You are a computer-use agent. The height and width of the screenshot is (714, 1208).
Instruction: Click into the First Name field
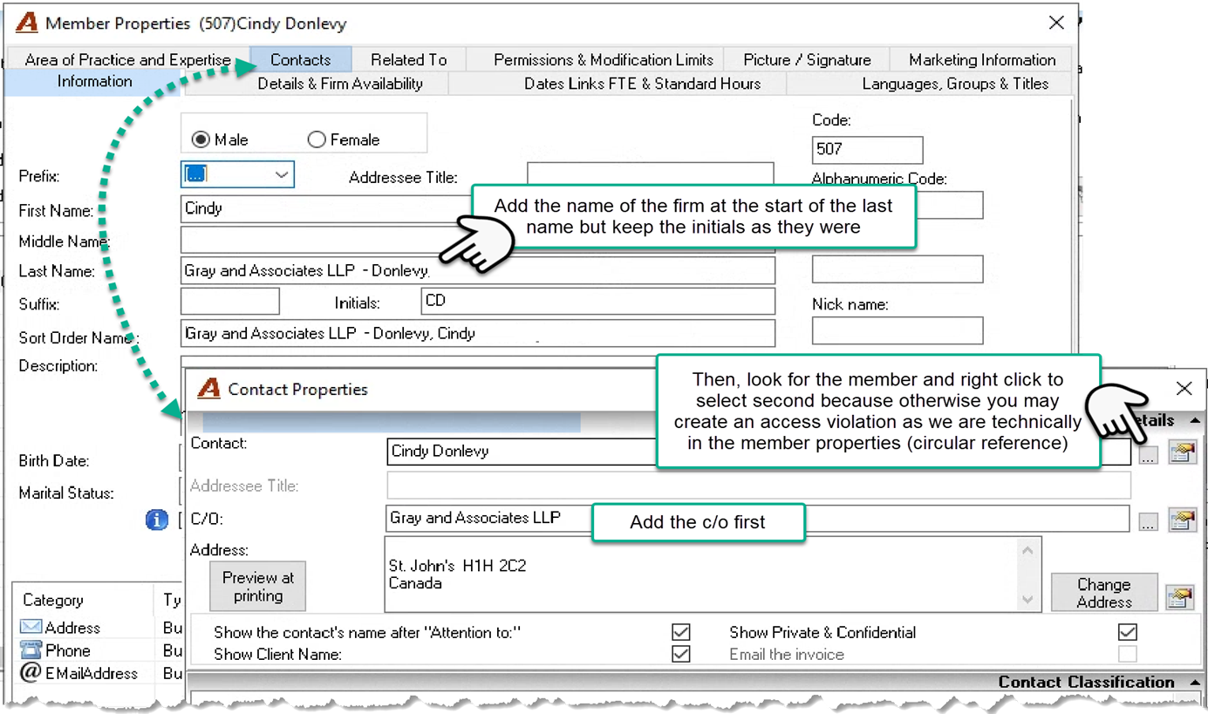pyautogui.click(x=324, y=208)
